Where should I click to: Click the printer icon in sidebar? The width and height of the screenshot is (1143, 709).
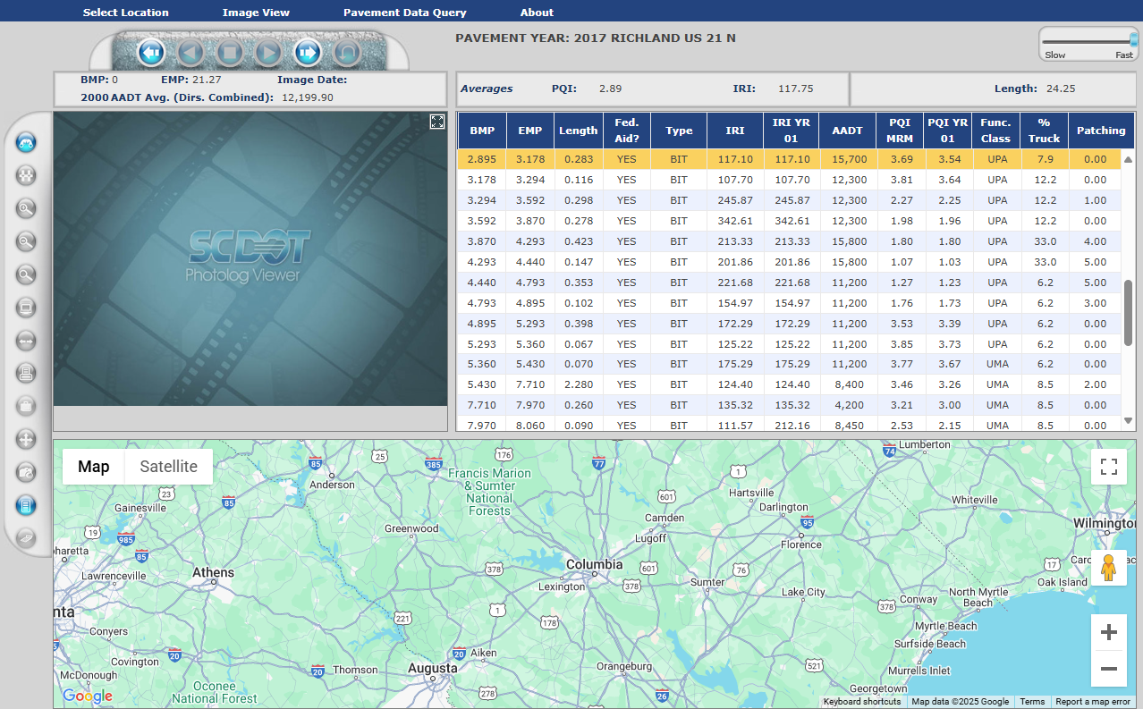(26, 374)
